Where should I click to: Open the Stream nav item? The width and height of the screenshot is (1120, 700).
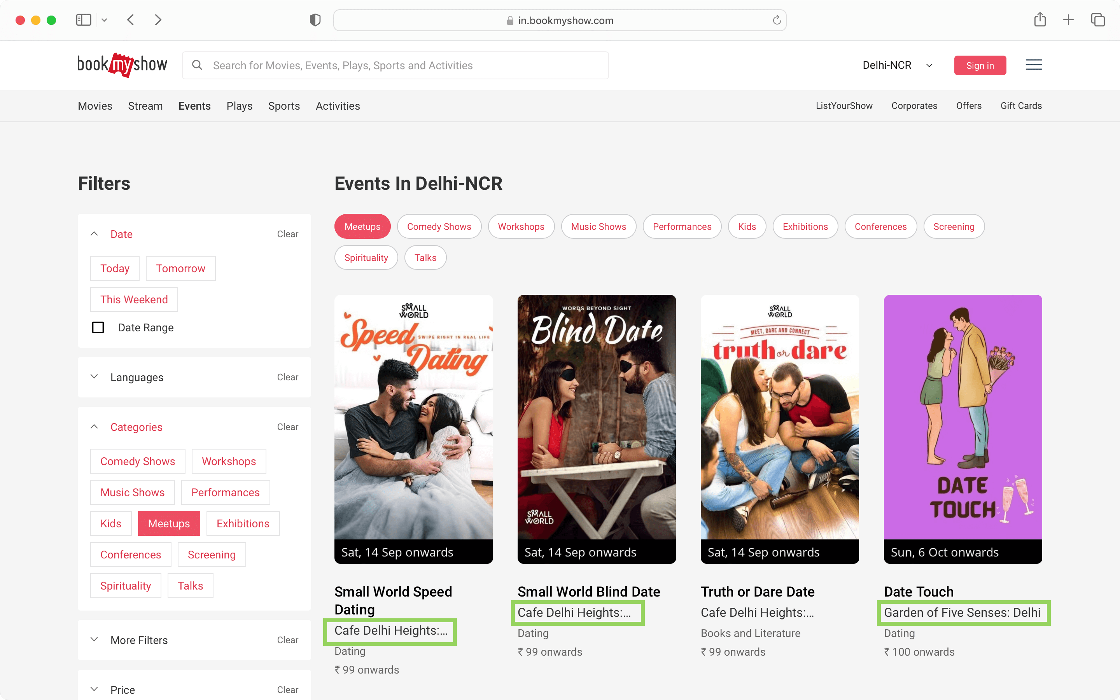pyautogui.click(x=145, y=105)
